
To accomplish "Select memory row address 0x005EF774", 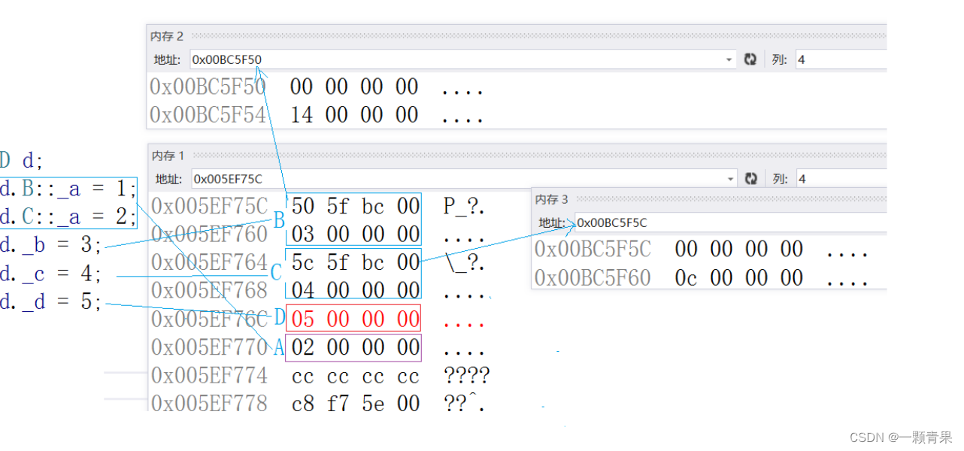I will [x=210, y=375].
